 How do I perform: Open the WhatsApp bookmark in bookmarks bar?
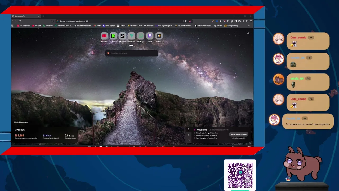click(x=48, y=26)
